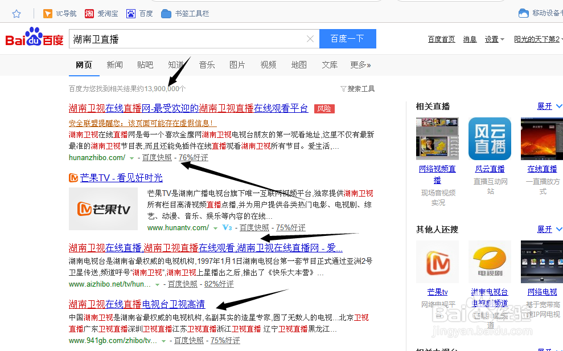Click the 安全联盟提醒您 warning link
This screenshot has height=351, width=563.
click(x=142, y=123)
